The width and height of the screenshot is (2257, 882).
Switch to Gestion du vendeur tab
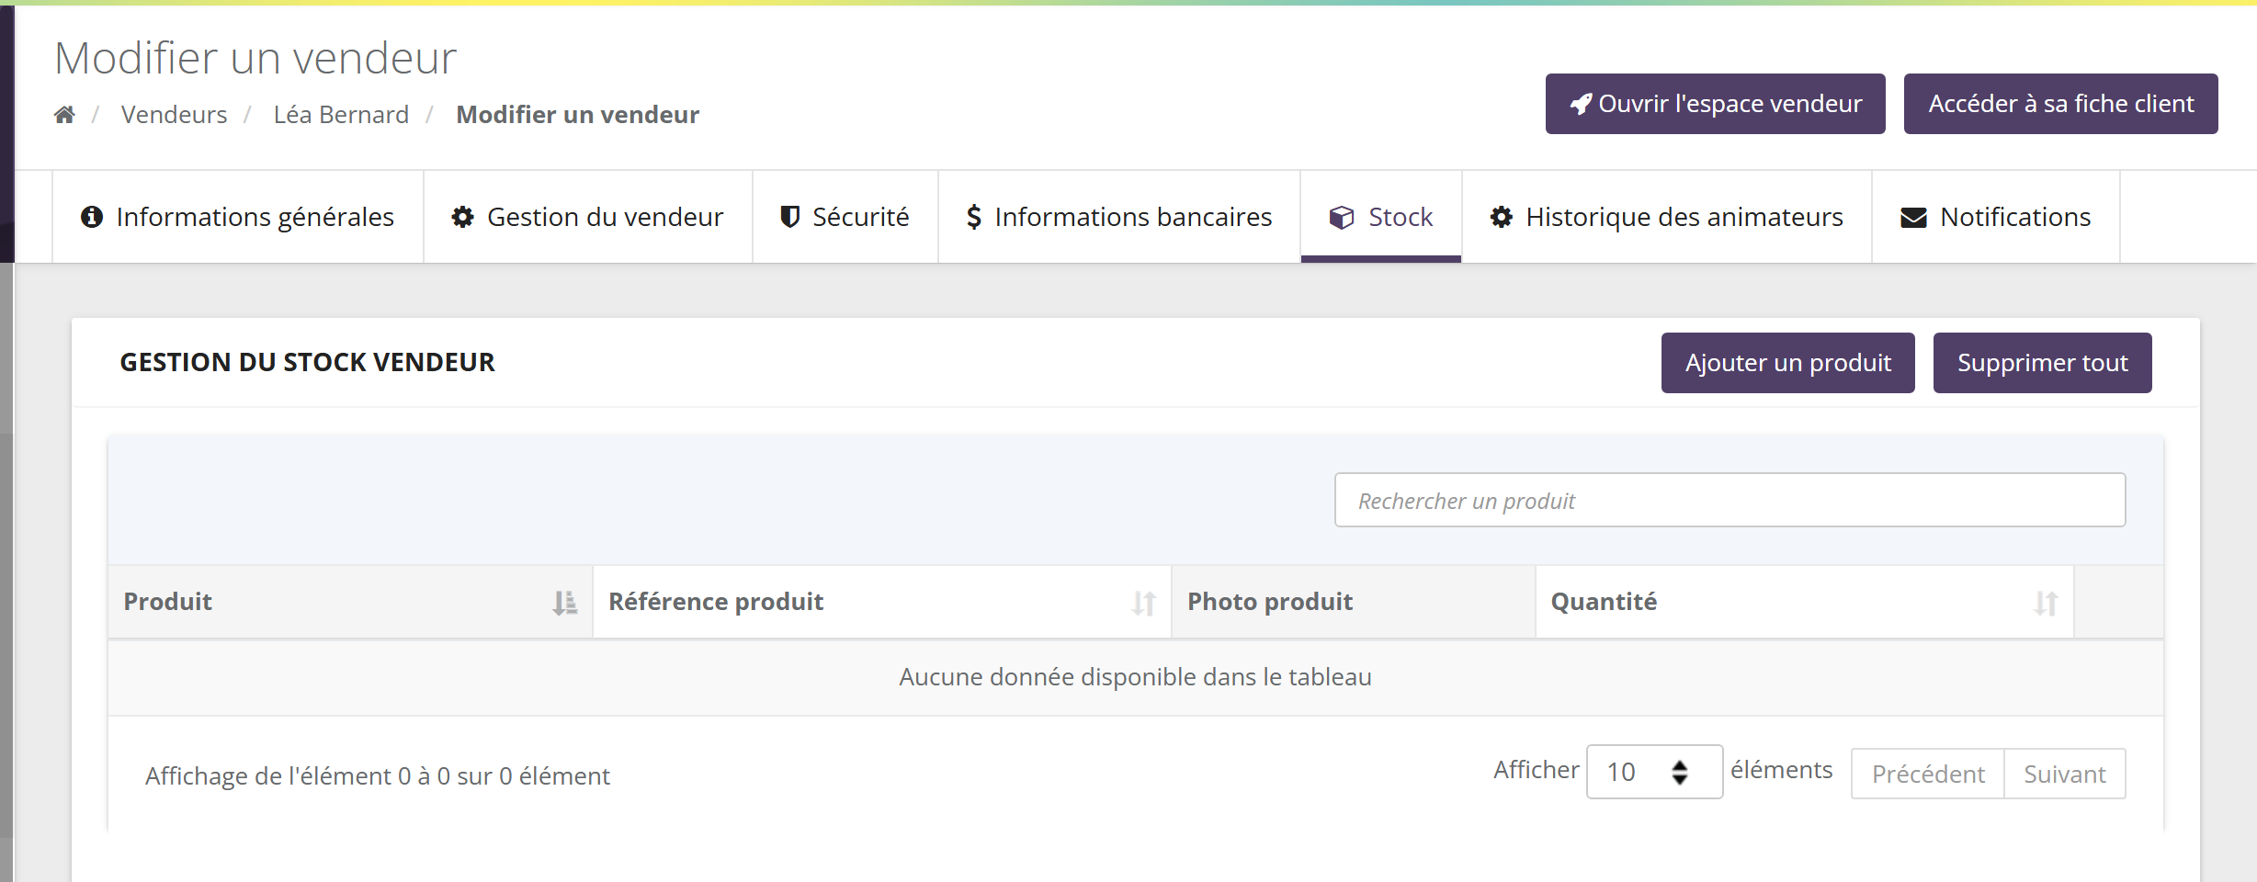(x=588, y=217)
